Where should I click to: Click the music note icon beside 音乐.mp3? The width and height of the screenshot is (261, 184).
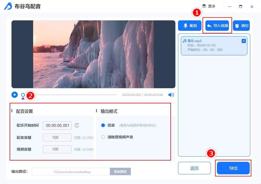coord(184,41)
